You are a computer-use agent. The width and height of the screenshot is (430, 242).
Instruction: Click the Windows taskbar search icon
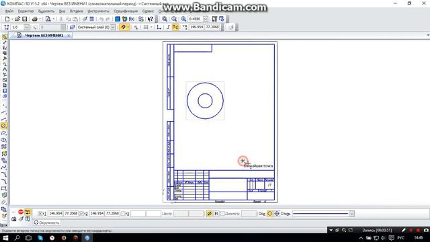tap(17, 237)
